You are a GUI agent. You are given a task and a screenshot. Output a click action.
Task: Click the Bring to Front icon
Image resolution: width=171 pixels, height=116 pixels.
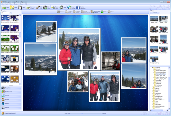(67, 12)
